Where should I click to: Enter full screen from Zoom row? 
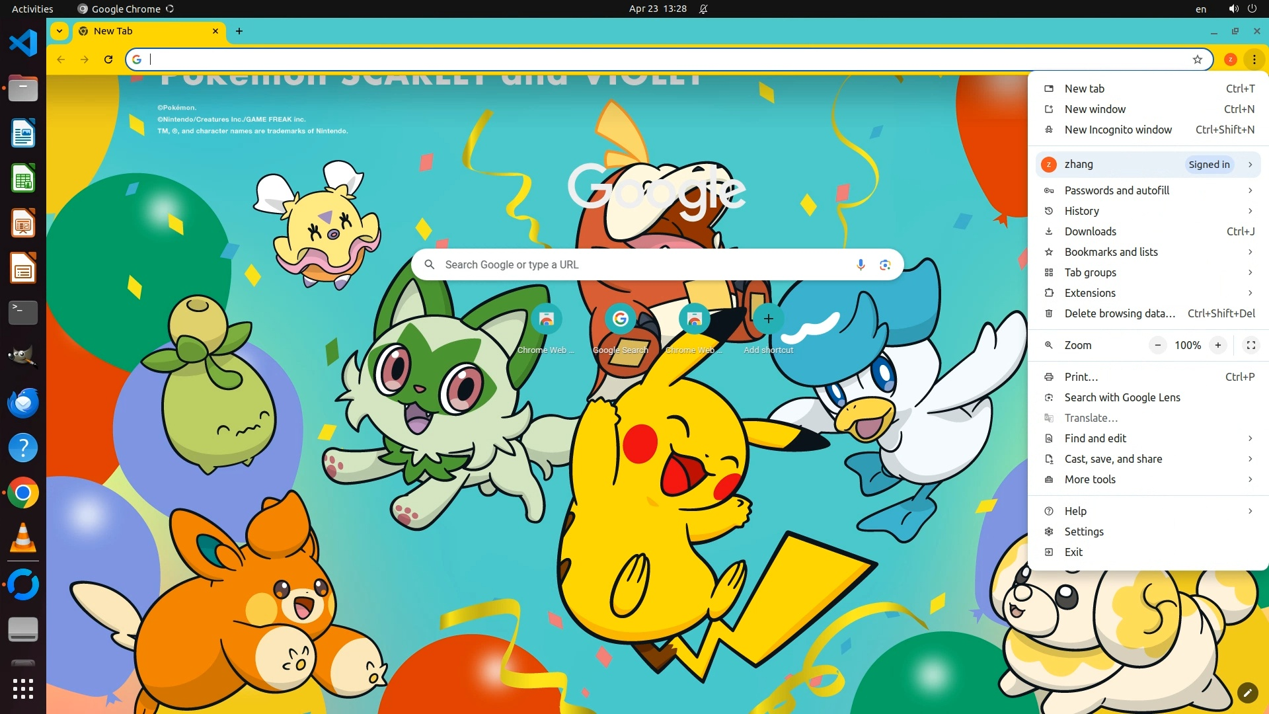1250,345
